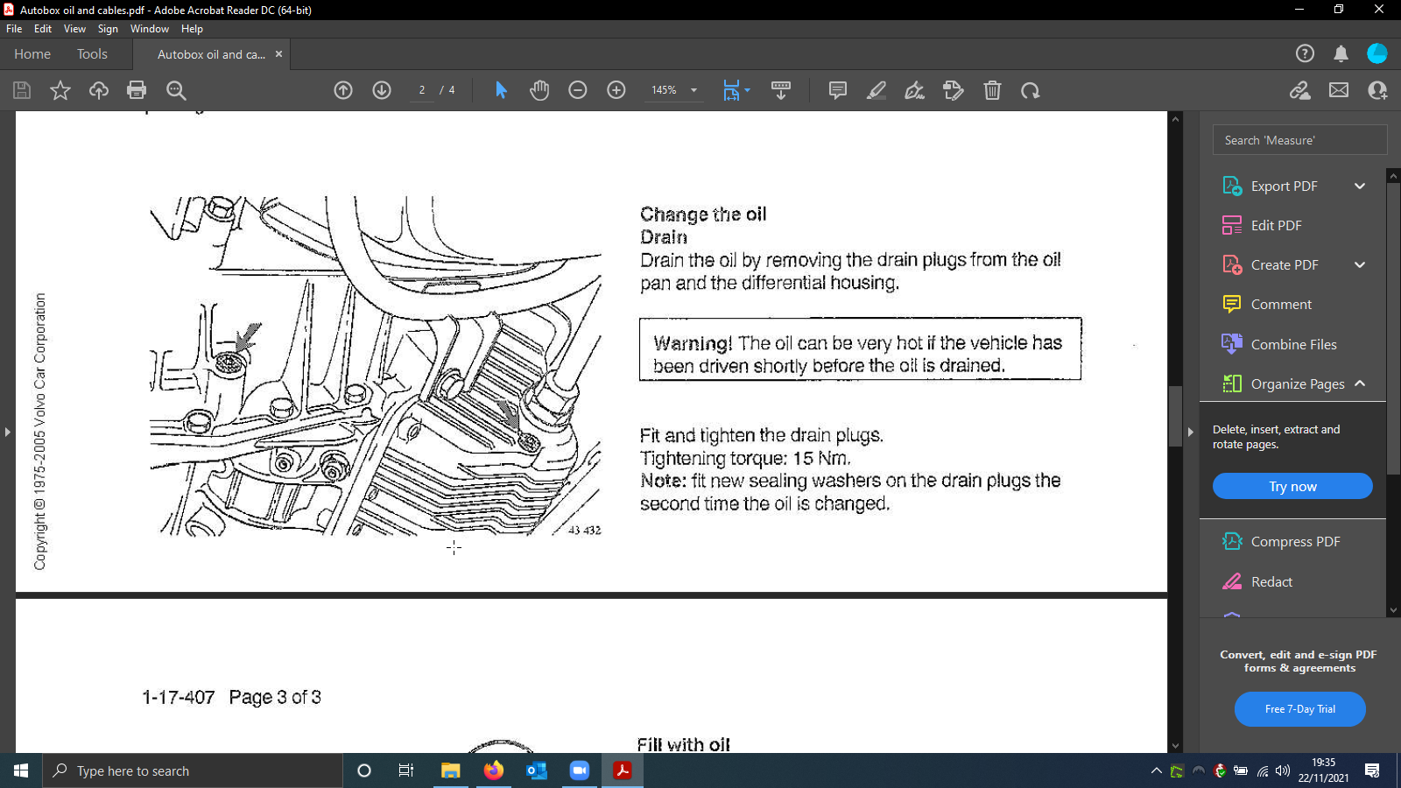Open Outlook from the taskbar
Image resolution: width=1401 pixels, height=788 pixels.
coord(537,770)
